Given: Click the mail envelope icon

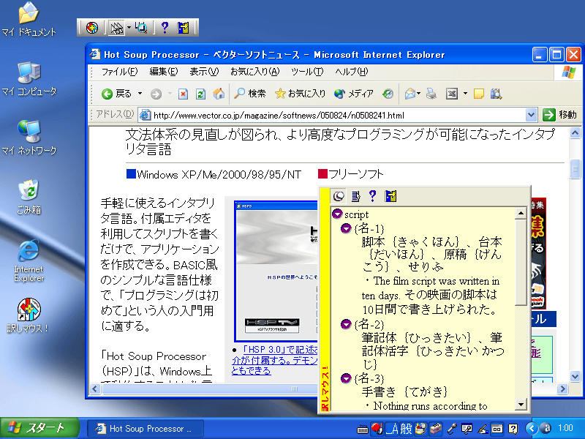Looking at the screenshot, I should pyautogui.click(x=410, y=94).
